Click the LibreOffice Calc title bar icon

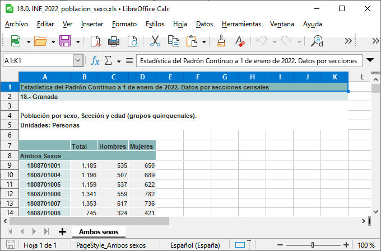coord(10,9)
